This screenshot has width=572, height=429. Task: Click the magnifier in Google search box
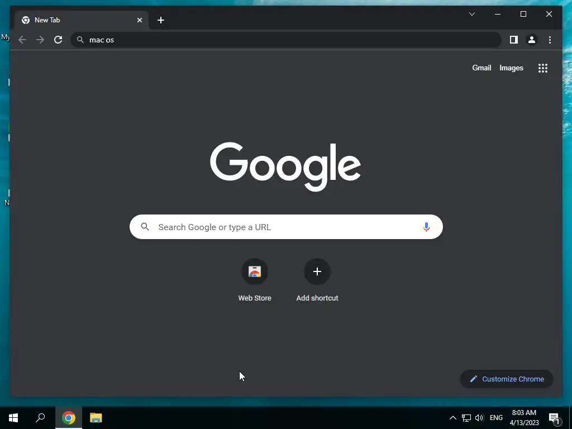click(x=145, y=227)
